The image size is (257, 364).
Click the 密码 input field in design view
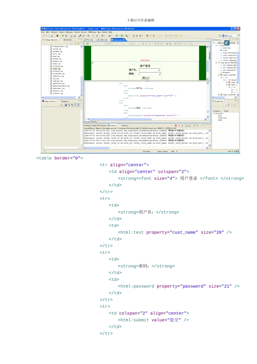click(x=150, y=74)
